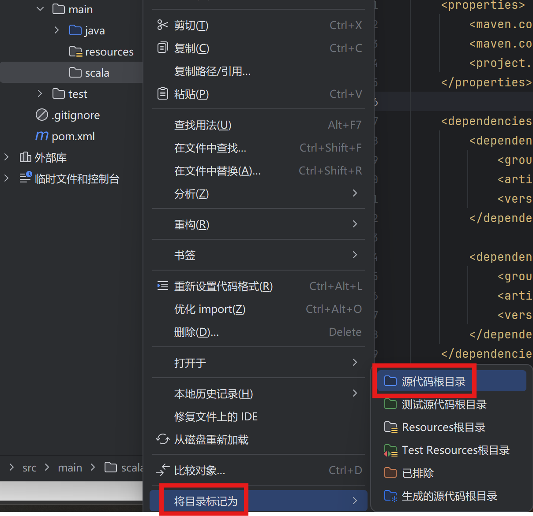This screenshot has height=516, width=533.
Task: Click the reload icon beside 从磁盘重新加载
Action: tap(163, 439)
